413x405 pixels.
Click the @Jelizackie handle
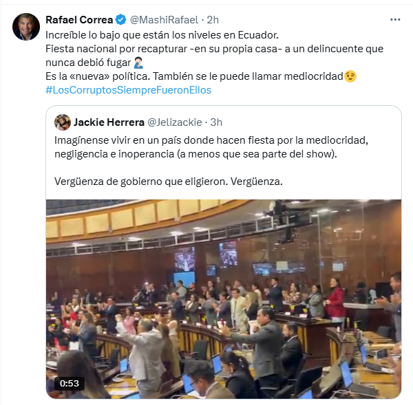[175, 122]
